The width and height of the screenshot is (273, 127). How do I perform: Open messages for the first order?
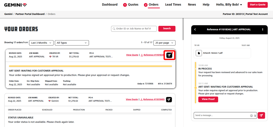pyautogui.click(x=169, y=55)
